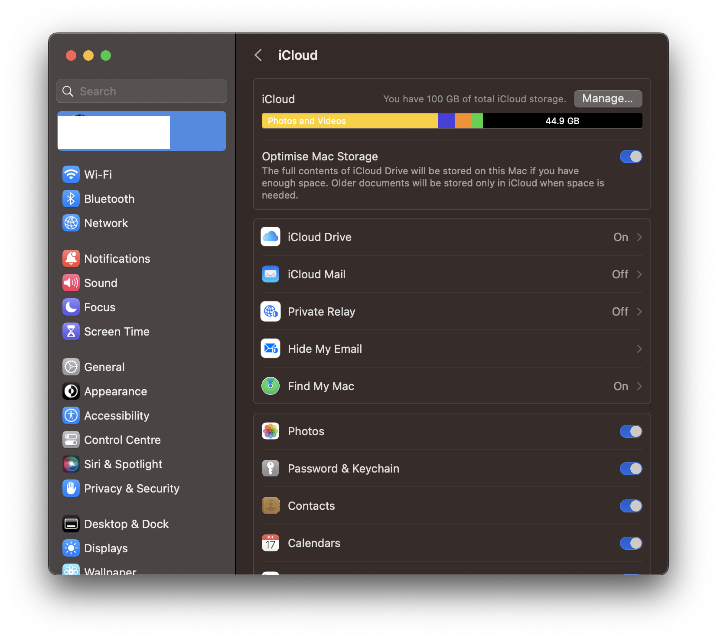
Task: Click the iCloud Mail Off status
Action: [x=620, y=274]
